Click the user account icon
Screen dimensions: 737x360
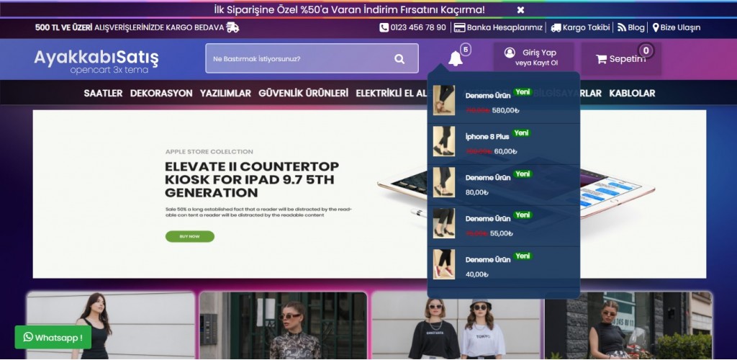pos(510,53)
